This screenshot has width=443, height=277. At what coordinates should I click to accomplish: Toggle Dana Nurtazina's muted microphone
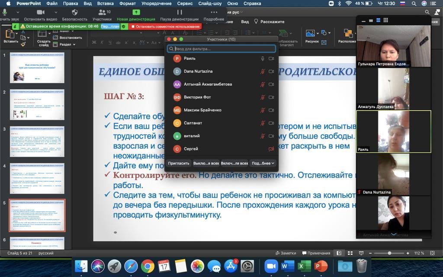[x=262, y=71]
